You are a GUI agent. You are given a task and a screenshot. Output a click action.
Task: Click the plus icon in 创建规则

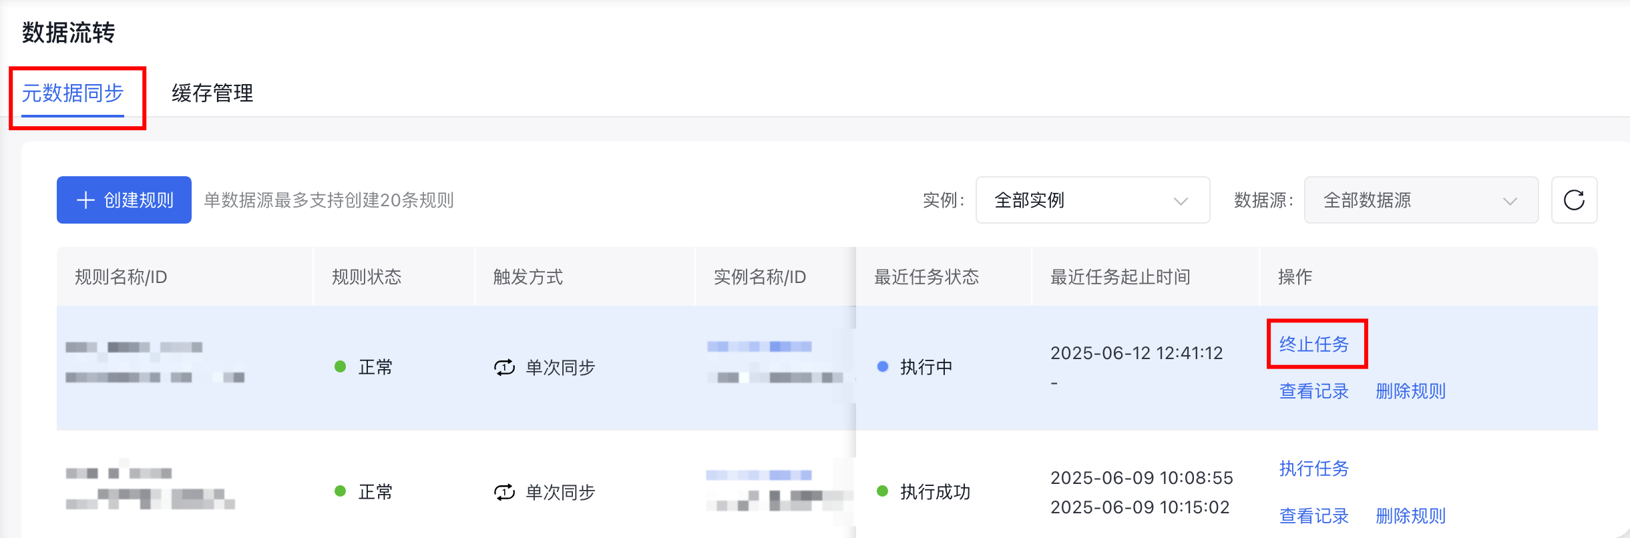[x=85, y=200]
